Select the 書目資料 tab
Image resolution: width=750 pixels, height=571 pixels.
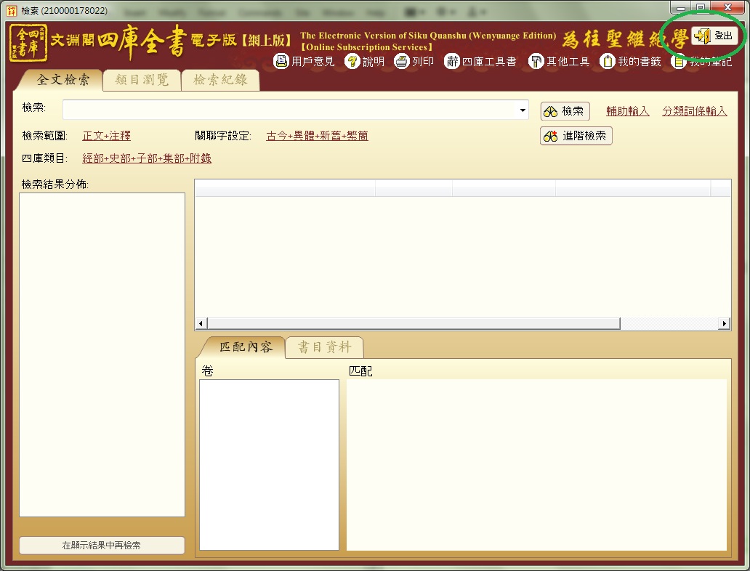(323, 347)
